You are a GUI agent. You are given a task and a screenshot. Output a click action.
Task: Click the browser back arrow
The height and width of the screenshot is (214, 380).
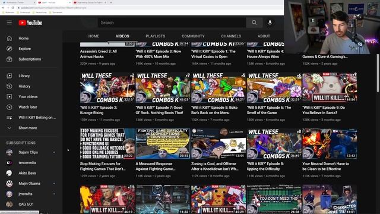point(3,8)
